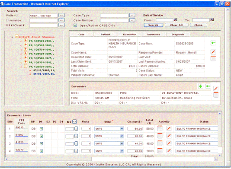Click the Clear All button

pyautogui.click(x=176, y=25)
